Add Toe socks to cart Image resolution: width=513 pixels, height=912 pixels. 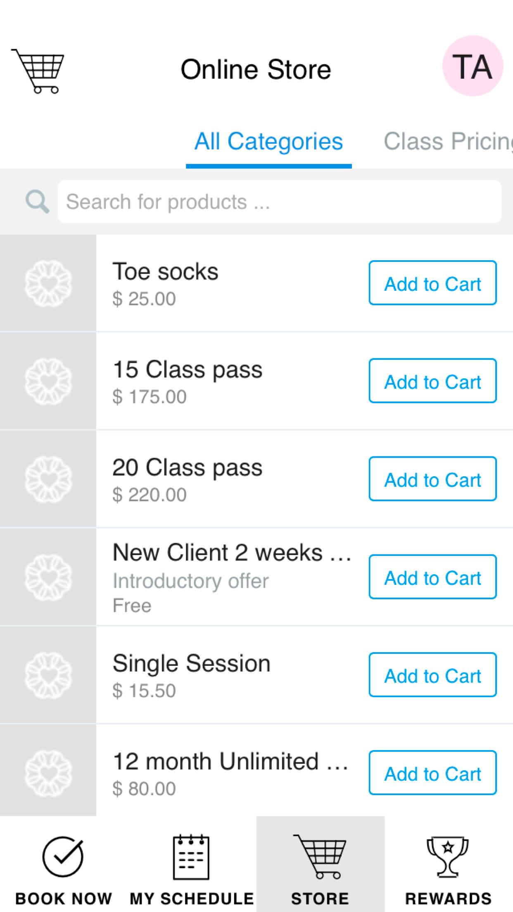[x=432, y=283]
